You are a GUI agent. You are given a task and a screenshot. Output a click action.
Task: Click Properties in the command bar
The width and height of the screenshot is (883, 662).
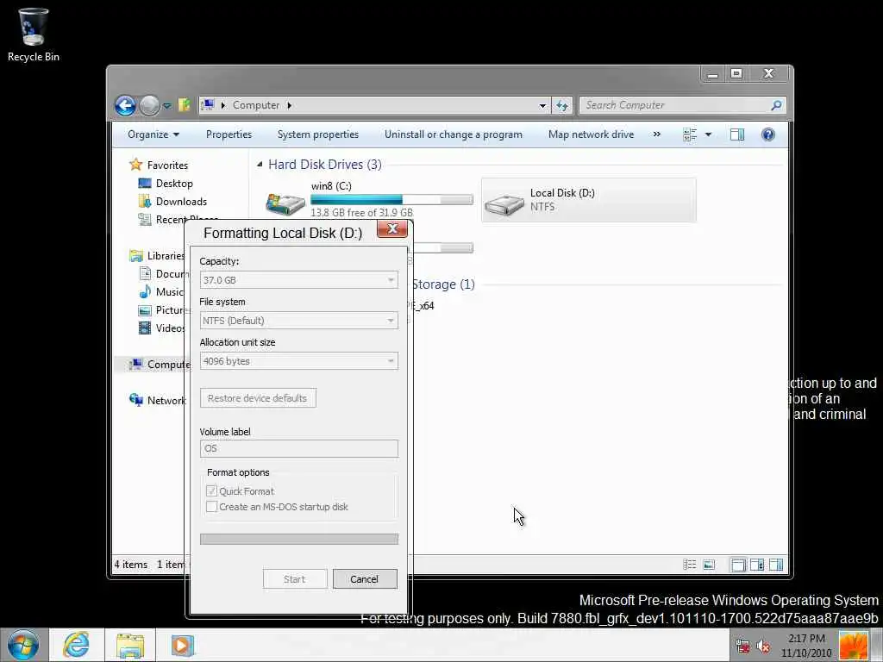pos(229,134)
